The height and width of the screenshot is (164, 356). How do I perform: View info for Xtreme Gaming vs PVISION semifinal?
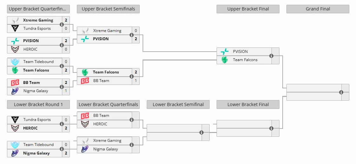coord(131,35)
